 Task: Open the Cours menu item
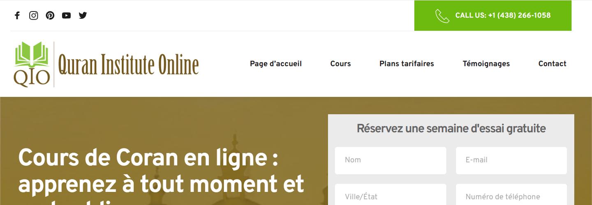[x=340, y=64]
